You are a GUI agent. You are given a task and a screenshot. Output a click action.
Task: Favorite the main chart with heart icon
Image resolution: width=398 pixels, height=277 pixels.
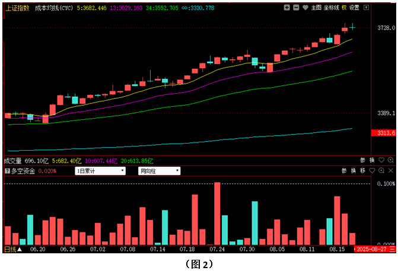click(305, 8)
